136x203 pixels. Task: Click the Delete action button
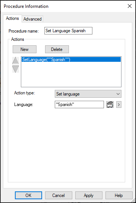pyautogui.click(x=57, y=49)
